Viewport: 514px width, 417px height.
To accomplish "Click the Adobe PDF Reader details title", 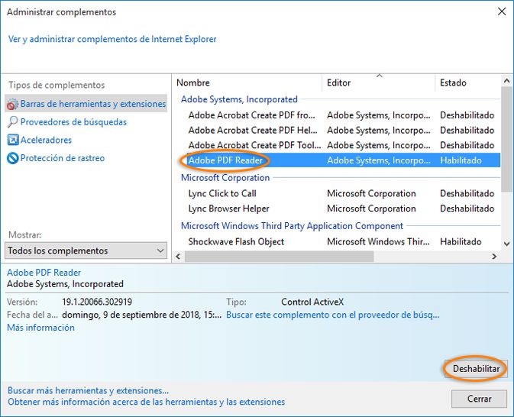I will tap(44, 273).
